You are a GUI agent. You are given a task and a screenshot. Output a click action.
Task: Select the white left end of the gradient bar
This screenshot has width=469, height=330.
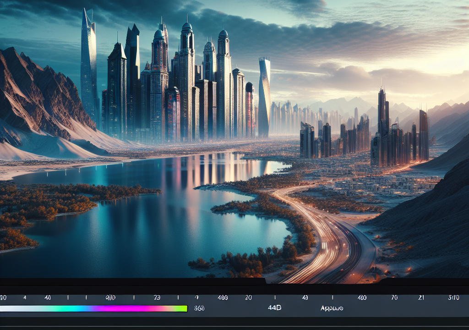pyautogui.click(x=7, y=308)
